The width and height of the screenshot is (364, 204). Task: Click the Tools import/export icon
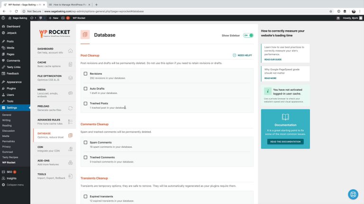70,176
